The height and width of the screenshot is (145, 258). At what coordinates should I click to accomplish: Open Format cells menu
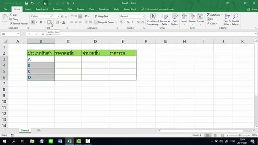point(200,20)
